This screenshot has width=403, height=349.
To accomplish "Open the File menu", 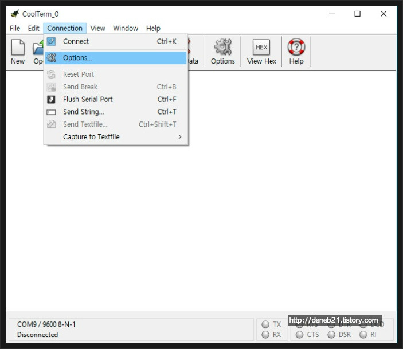I will 15,28.
